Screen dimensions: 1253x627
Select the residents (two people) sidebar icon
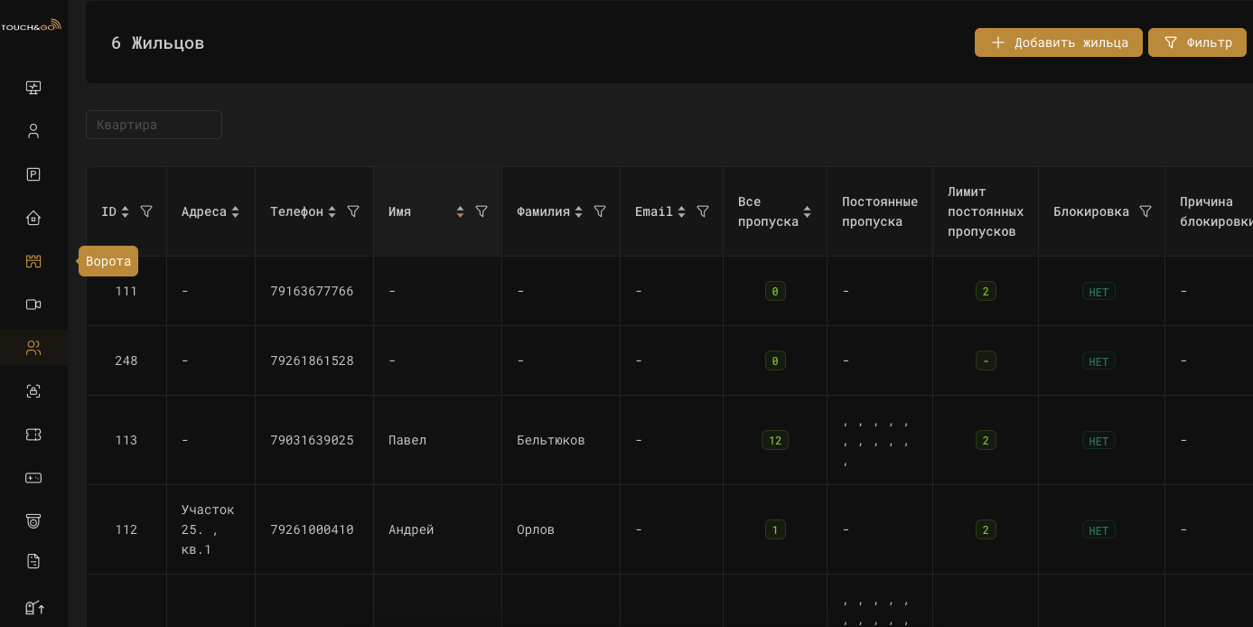click(x=33, y=348)
